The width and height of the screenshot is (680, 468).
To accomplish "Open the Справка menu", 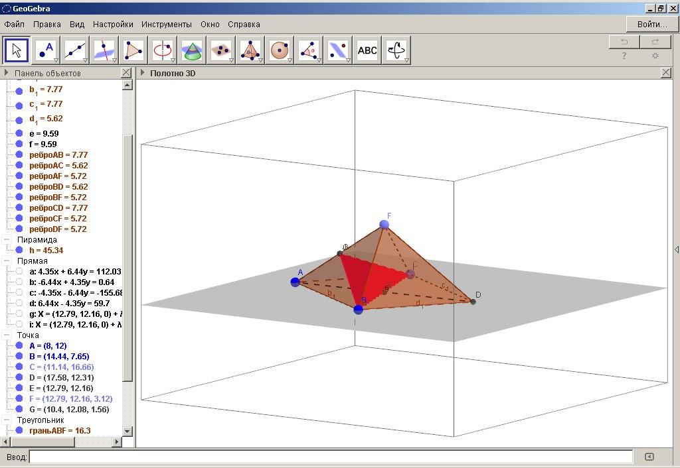I will (x=244, y=25).
